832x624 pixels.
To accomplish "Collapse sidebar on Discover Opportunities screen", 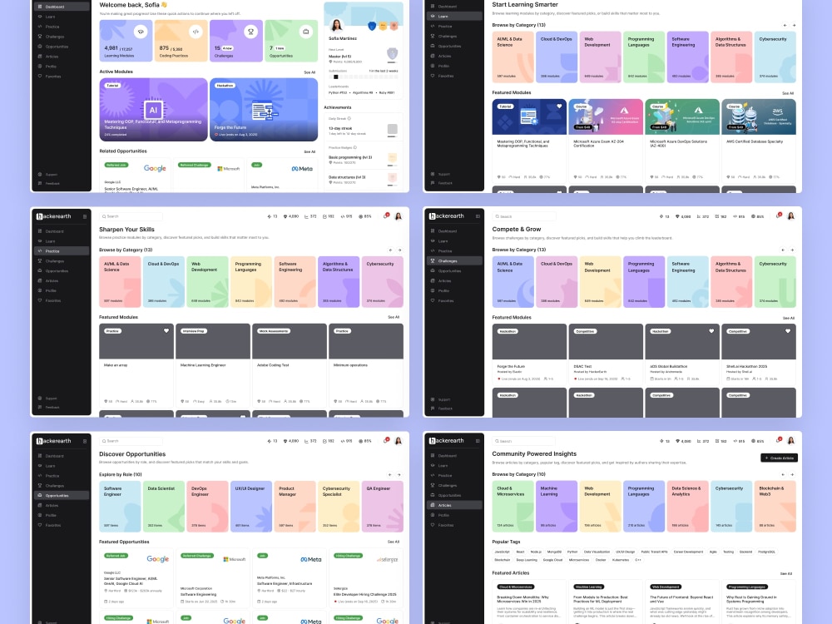I will [85, 441].
